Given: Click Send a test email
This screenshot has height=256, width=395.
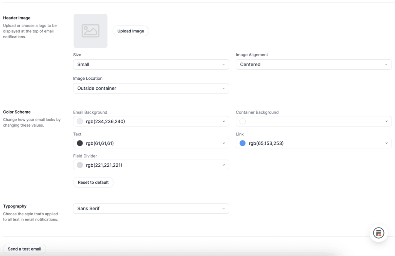Looking at the screenshot, I should coord(24,249).
